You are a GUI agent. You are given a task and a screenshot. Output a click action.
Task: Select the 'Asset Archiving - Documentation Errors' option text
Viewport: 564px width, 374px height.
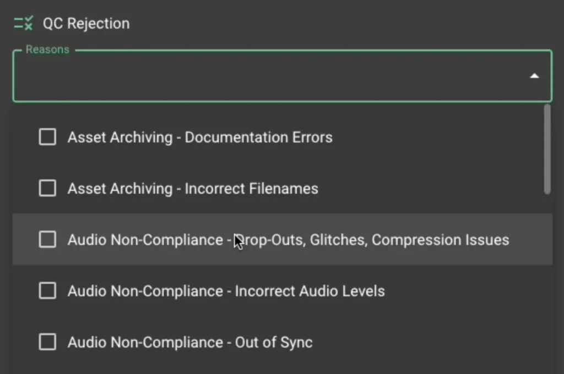coord(200,137)
